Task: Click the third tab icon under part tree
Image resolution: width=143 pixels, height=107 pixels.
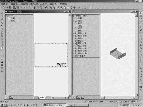Action: 82,97
